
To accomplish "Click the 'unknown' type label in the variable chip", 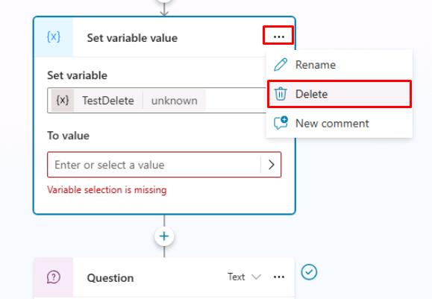I will point(175,101).
